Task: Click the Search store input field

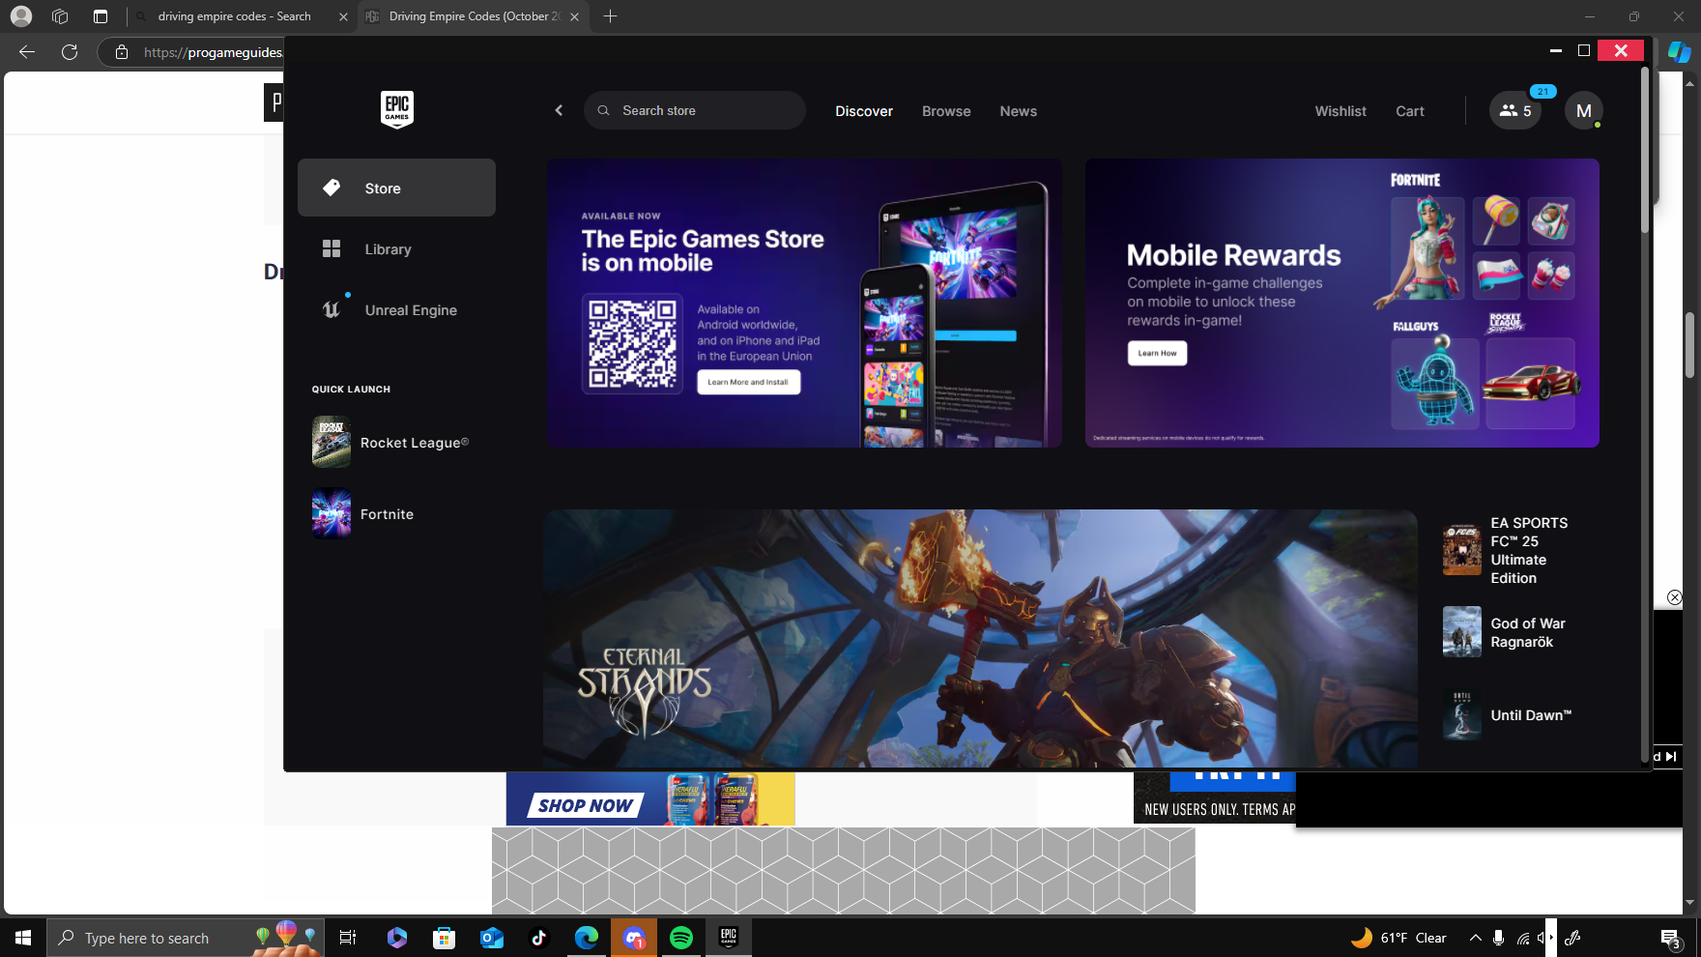Action: tap(694, 110)
